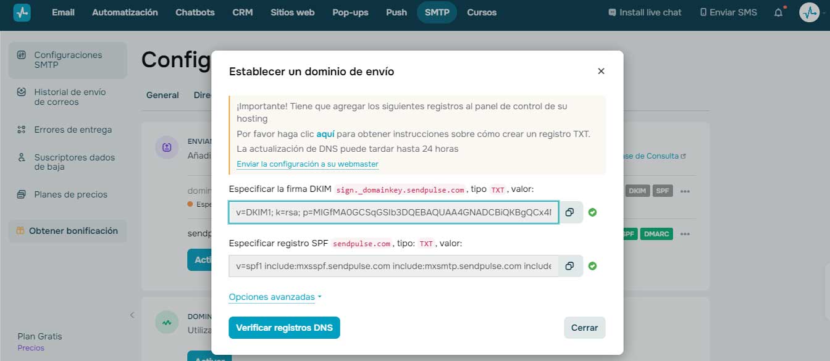Click Verificar registros DNS button
830x361 pixels.
point(284,328)
